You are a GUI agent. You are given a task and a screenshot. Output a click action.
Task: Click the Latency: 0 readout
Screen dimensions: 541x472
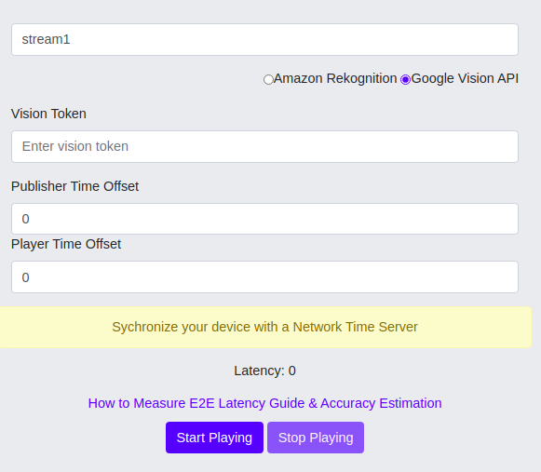pyautogui.click(x=265, y=371)
